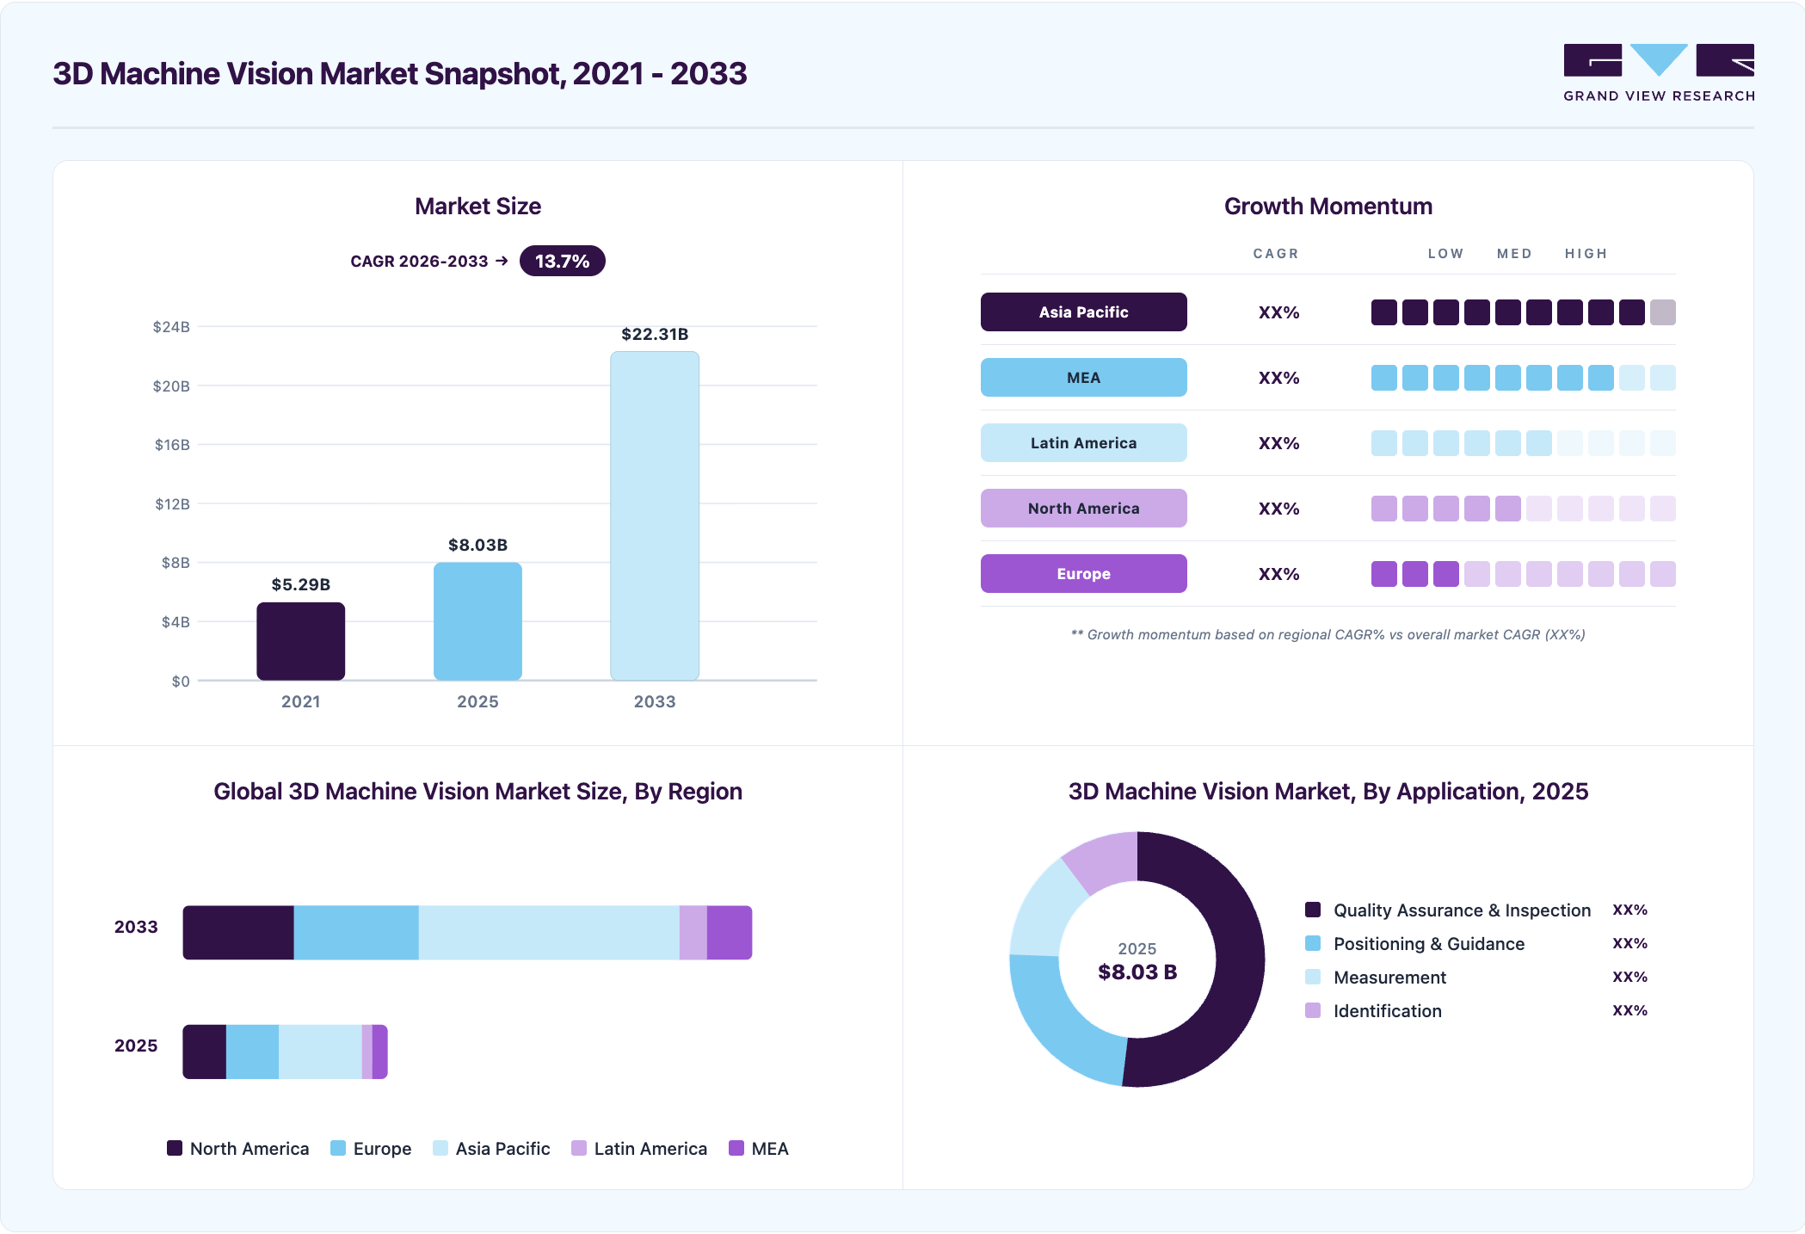
Task: Click the dashboard title text
Action: coord(399,73)
